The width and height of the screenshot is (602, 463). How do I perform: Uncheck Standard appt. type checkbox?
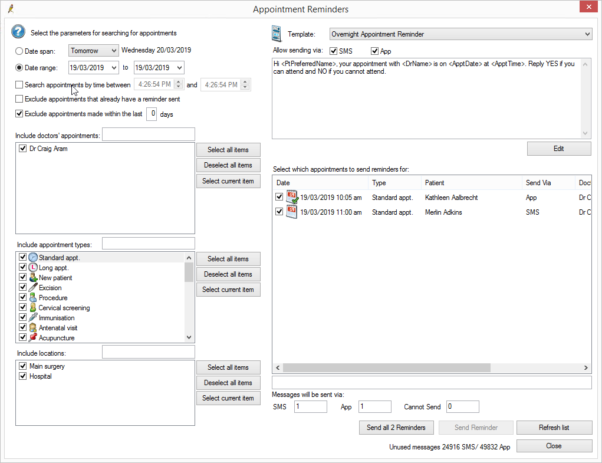pos(22,257)
